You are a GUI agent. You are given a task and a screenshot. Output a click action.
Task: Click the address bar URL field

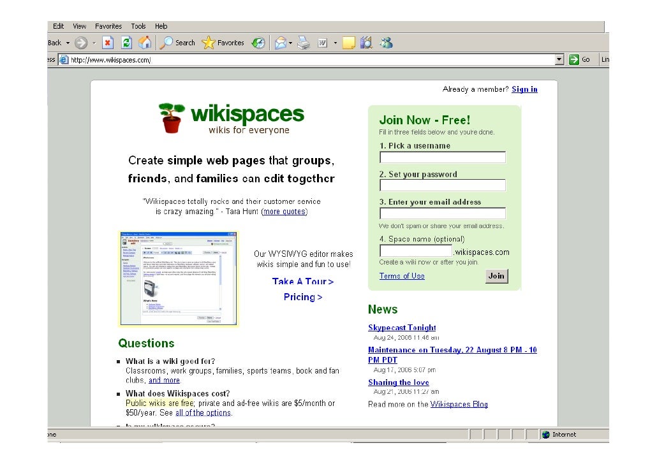(312, 60)
